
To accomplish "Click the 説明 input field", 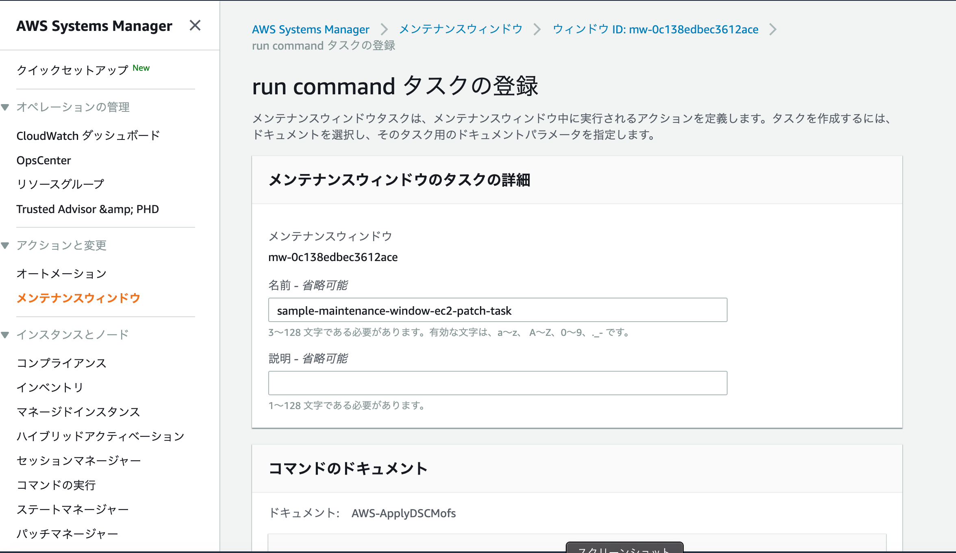I will click(498, 383).
